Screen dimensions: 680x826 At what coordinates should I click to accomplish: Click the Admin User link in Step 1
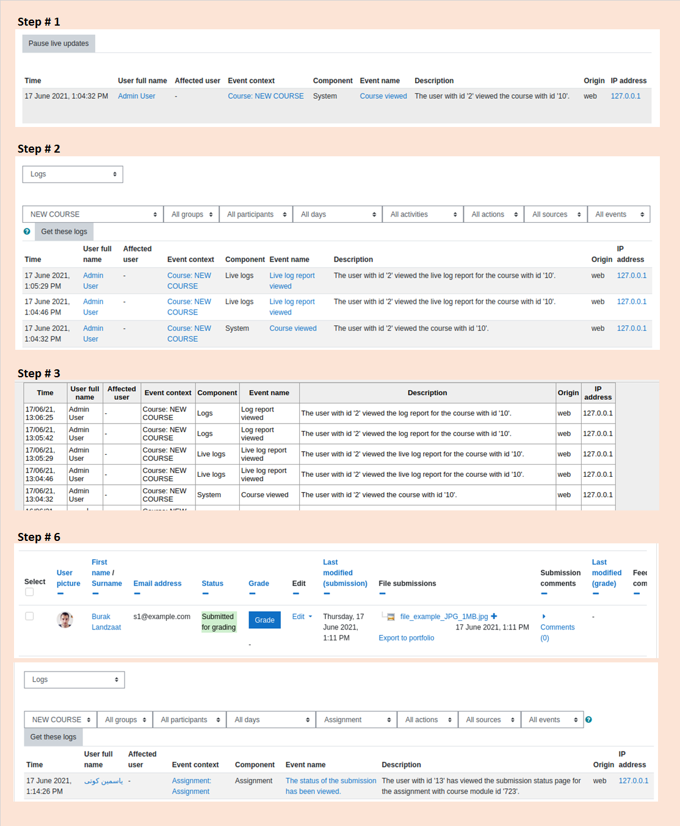click(x=137, y=96)
